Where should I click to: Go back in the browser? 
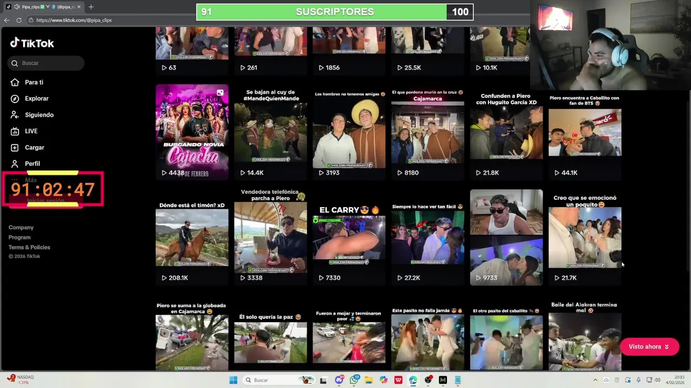pos(7,20)
